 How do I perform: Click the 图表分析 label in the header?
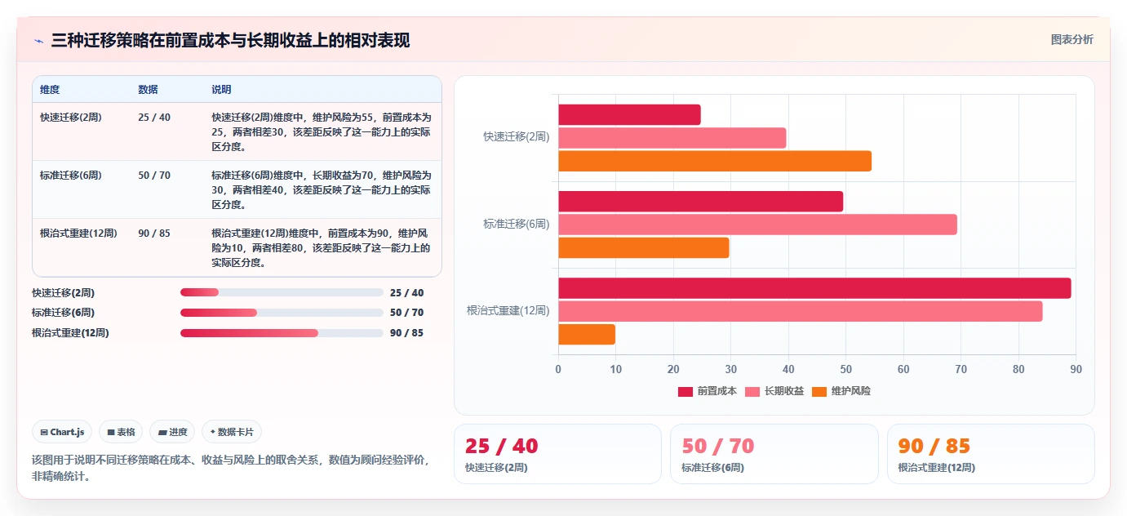[x=1072, y=39]
